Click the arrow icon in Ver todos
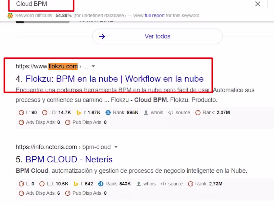This screenshot has height=206, width=274. coord(102,36)
